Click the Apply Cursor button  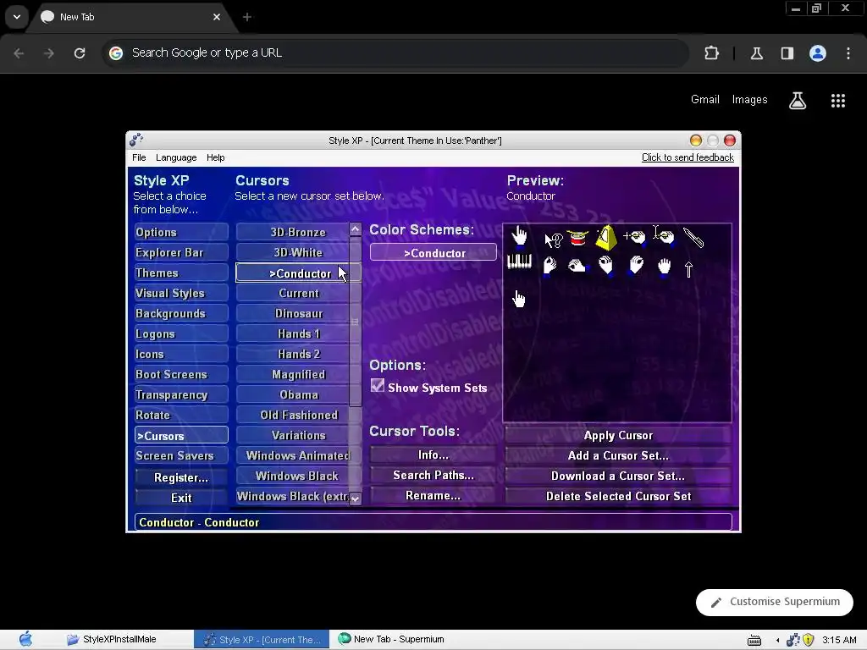(x=618, y=436)
